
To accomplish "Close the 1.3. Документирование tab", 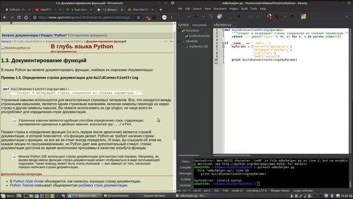I will coord(122,10).
